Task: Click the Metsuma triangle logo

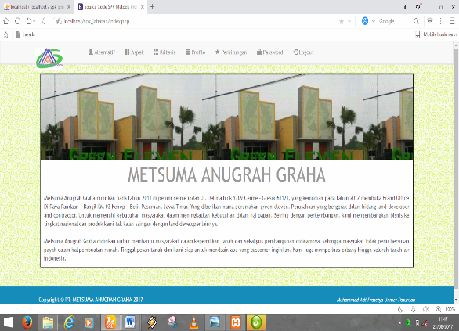Action: tap(49, 58)
